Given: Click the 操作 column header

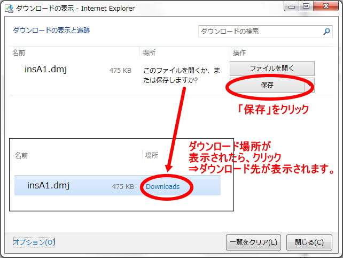Looking at the screenshot, I should tap(239, 52).
